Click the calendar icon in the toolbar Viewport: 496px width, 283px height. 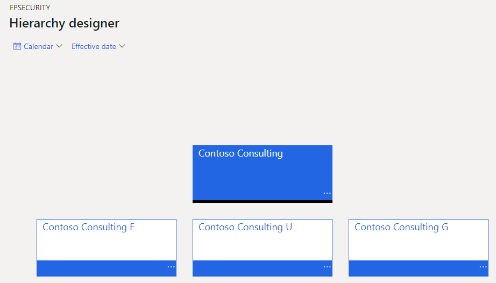coord(17,46)
